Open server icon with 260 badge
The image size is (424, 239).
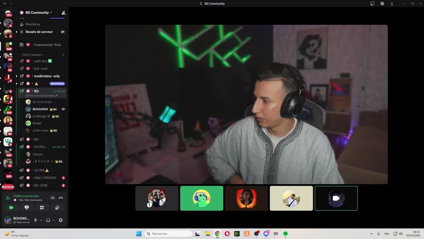8,152
